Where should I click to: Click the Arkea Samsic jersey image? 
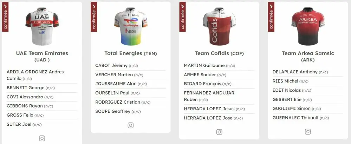tap(308, 27)
